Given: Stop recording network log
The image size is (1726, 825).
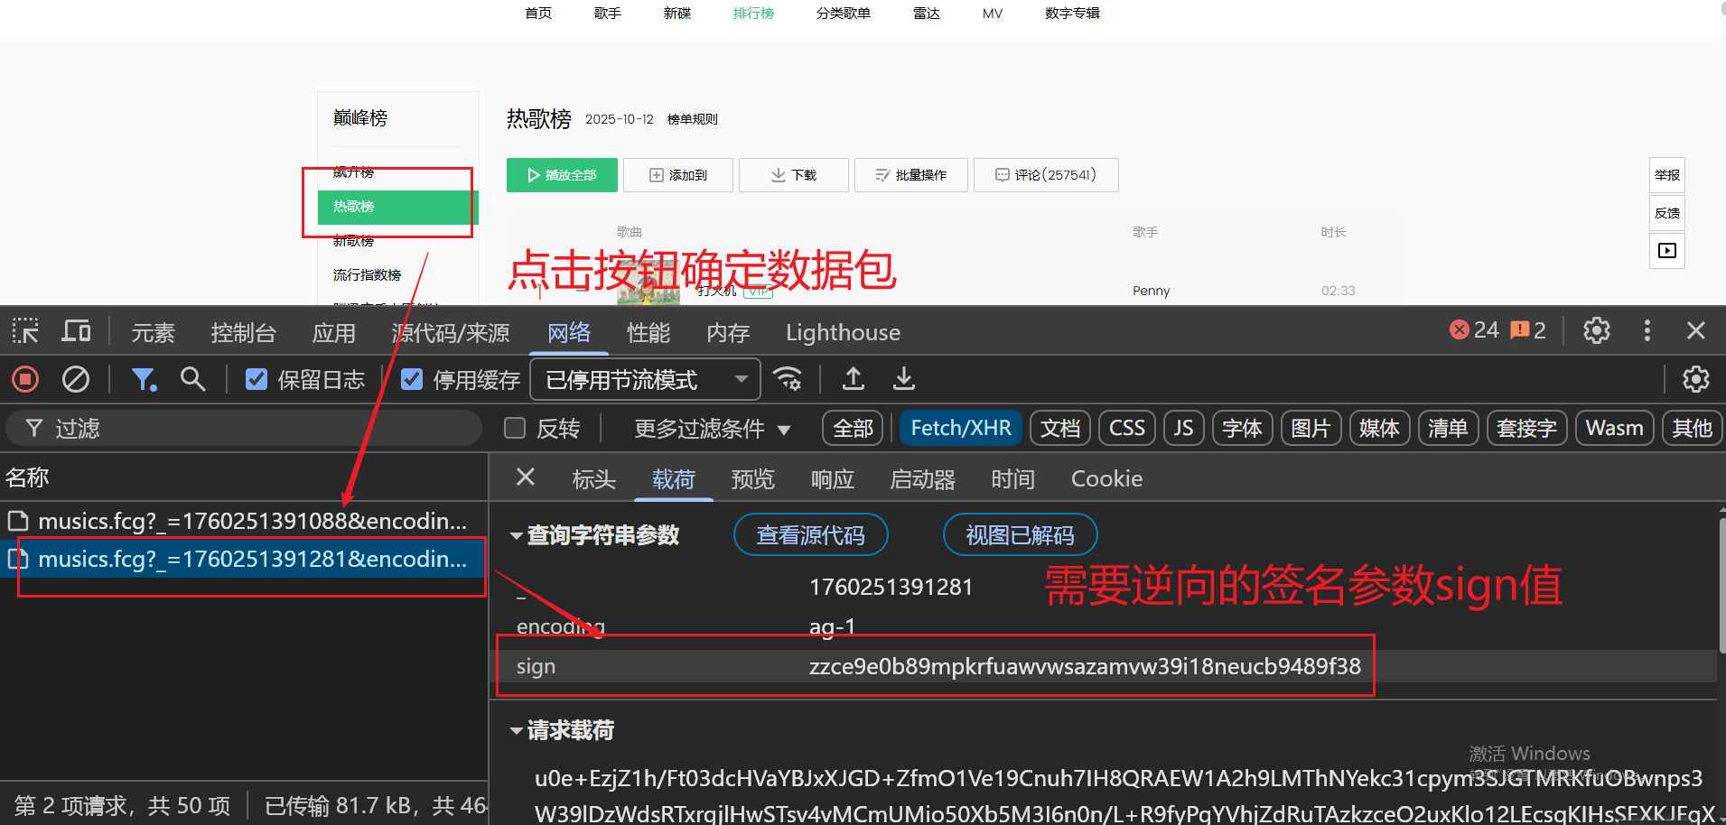Looking at the screenshot, I should pyautogui.click(x=25, y=379).
